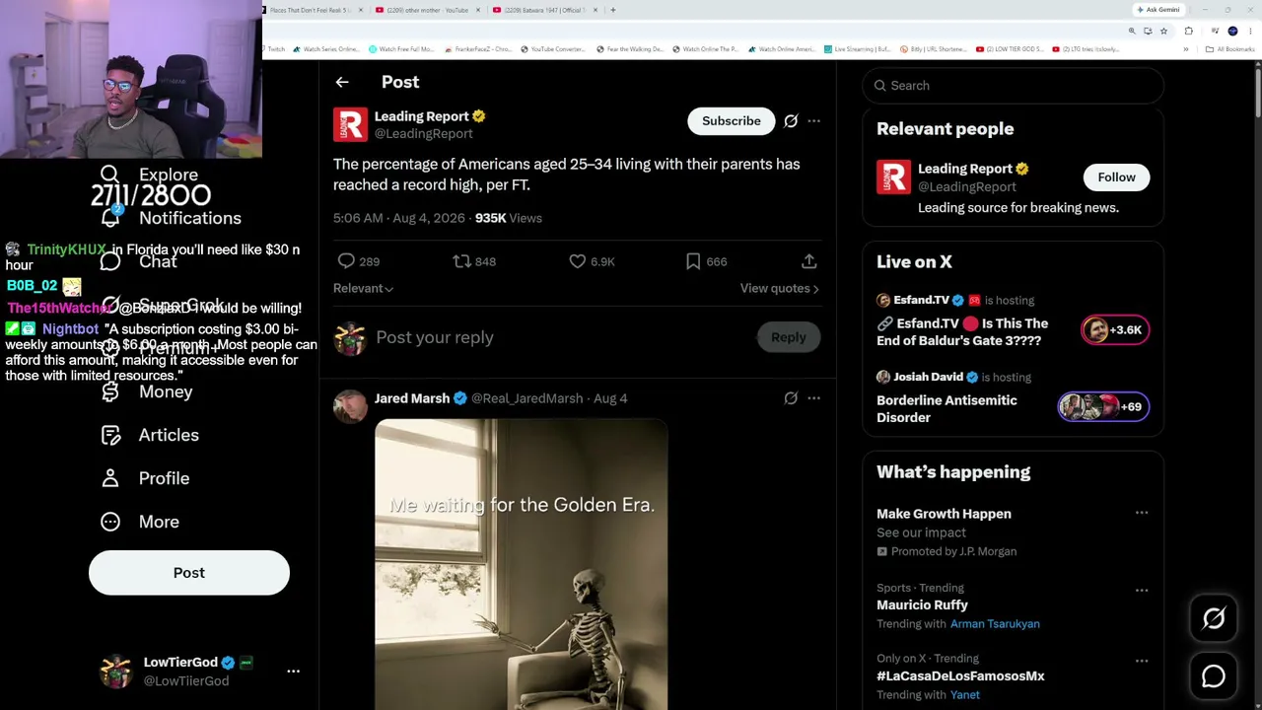Click the browser bookmark star icon
The height and width of the screenshot is (710, 1262).
coord(1163,31)
